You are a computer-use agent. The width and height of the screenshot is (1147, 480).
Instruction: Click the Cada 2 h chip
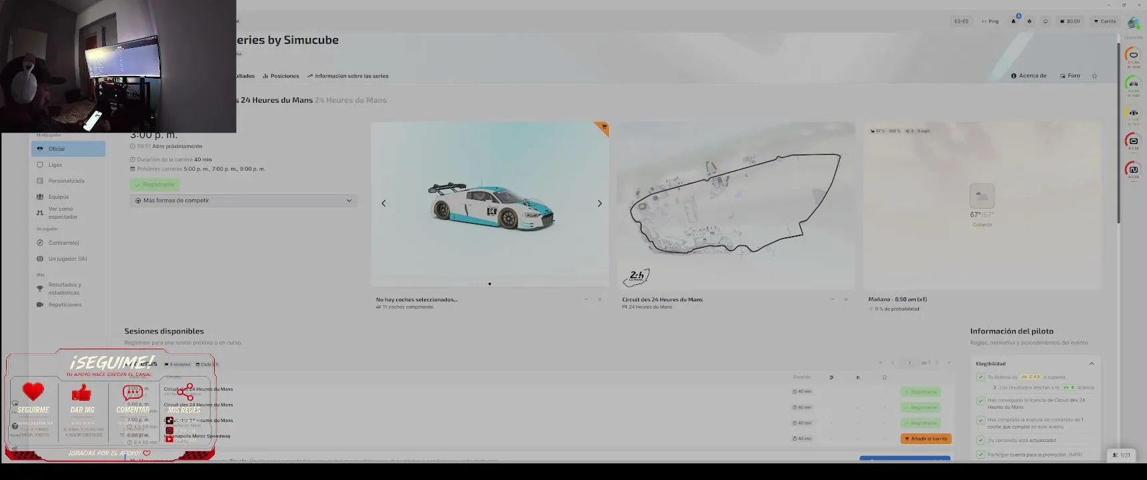(207, 364)
